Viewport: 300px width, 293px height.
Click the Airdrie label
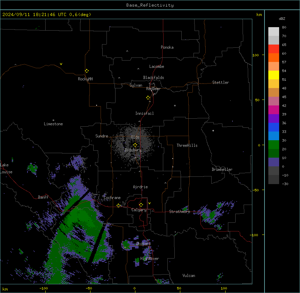(140, 187)
